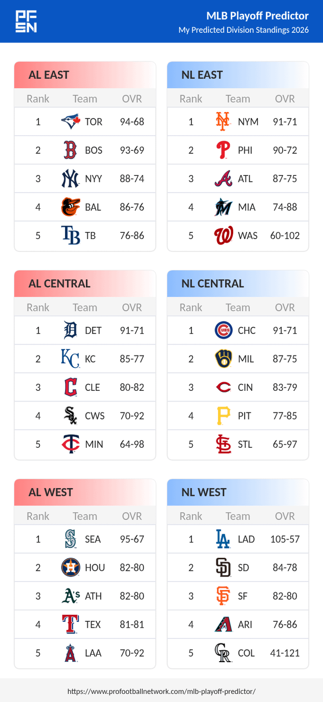
Task: Click the DET 91-71 standings row
Action: coord(85,330)
